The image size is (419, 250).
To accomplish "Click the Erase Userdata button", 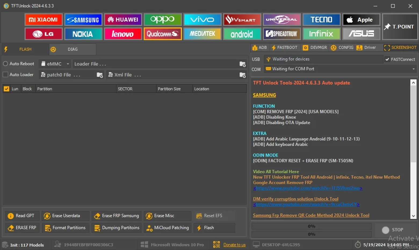I will pos(66,216).
